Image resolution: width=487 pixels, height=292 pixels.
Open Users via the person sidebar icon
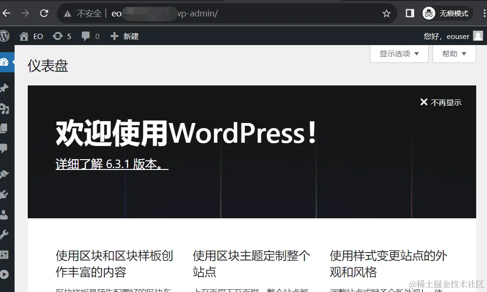pos(4,215)
